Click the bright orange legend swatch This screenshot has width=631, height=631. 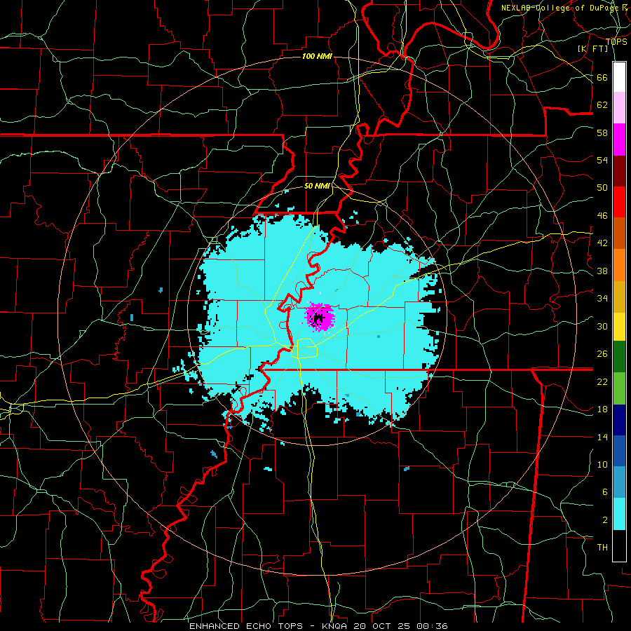[x=619, y=265]
